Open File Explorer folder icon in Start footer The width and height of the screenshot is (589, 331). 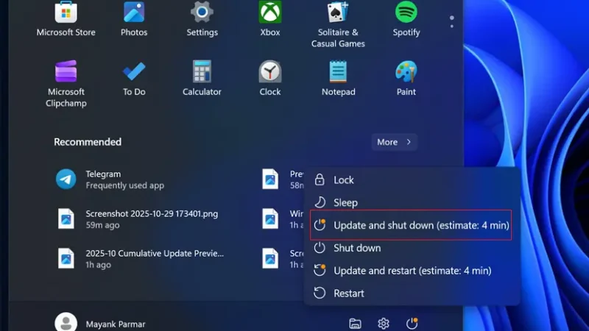click(355, 324)
